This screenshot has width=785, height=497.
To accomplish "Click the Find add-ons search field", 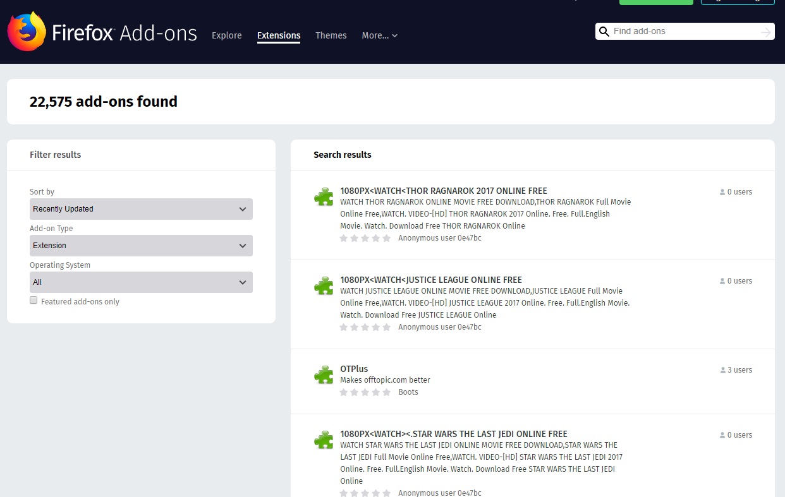I will pyautogui.click(x=685, y=32).
